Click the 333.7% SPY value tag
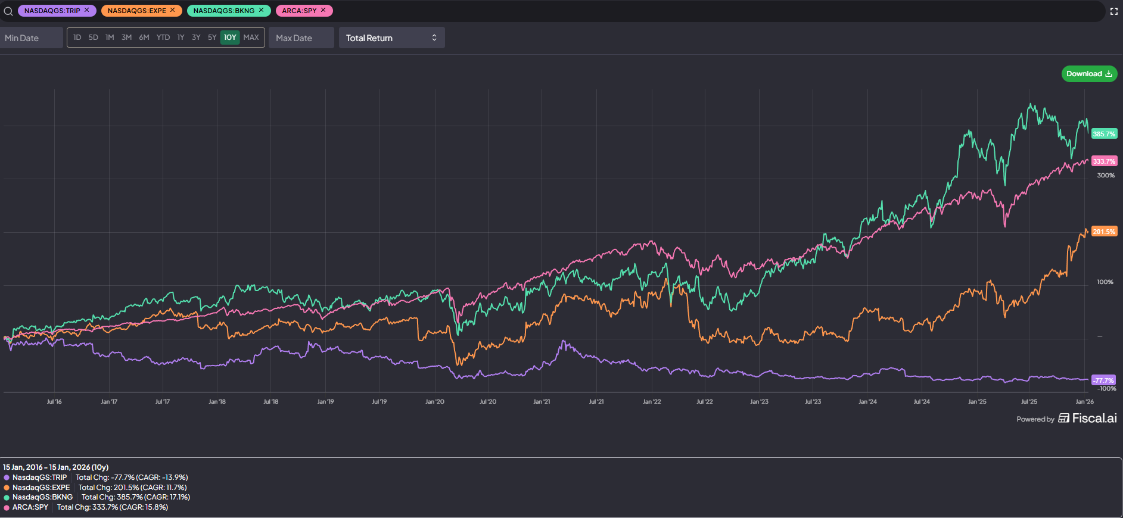Screen dimensions: 1123x518 point(1104,161)
